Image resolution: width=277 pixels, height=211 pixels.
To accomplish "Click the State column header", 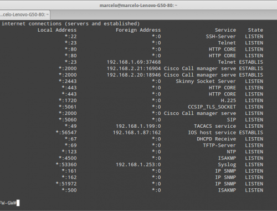I will coord(255,30).
